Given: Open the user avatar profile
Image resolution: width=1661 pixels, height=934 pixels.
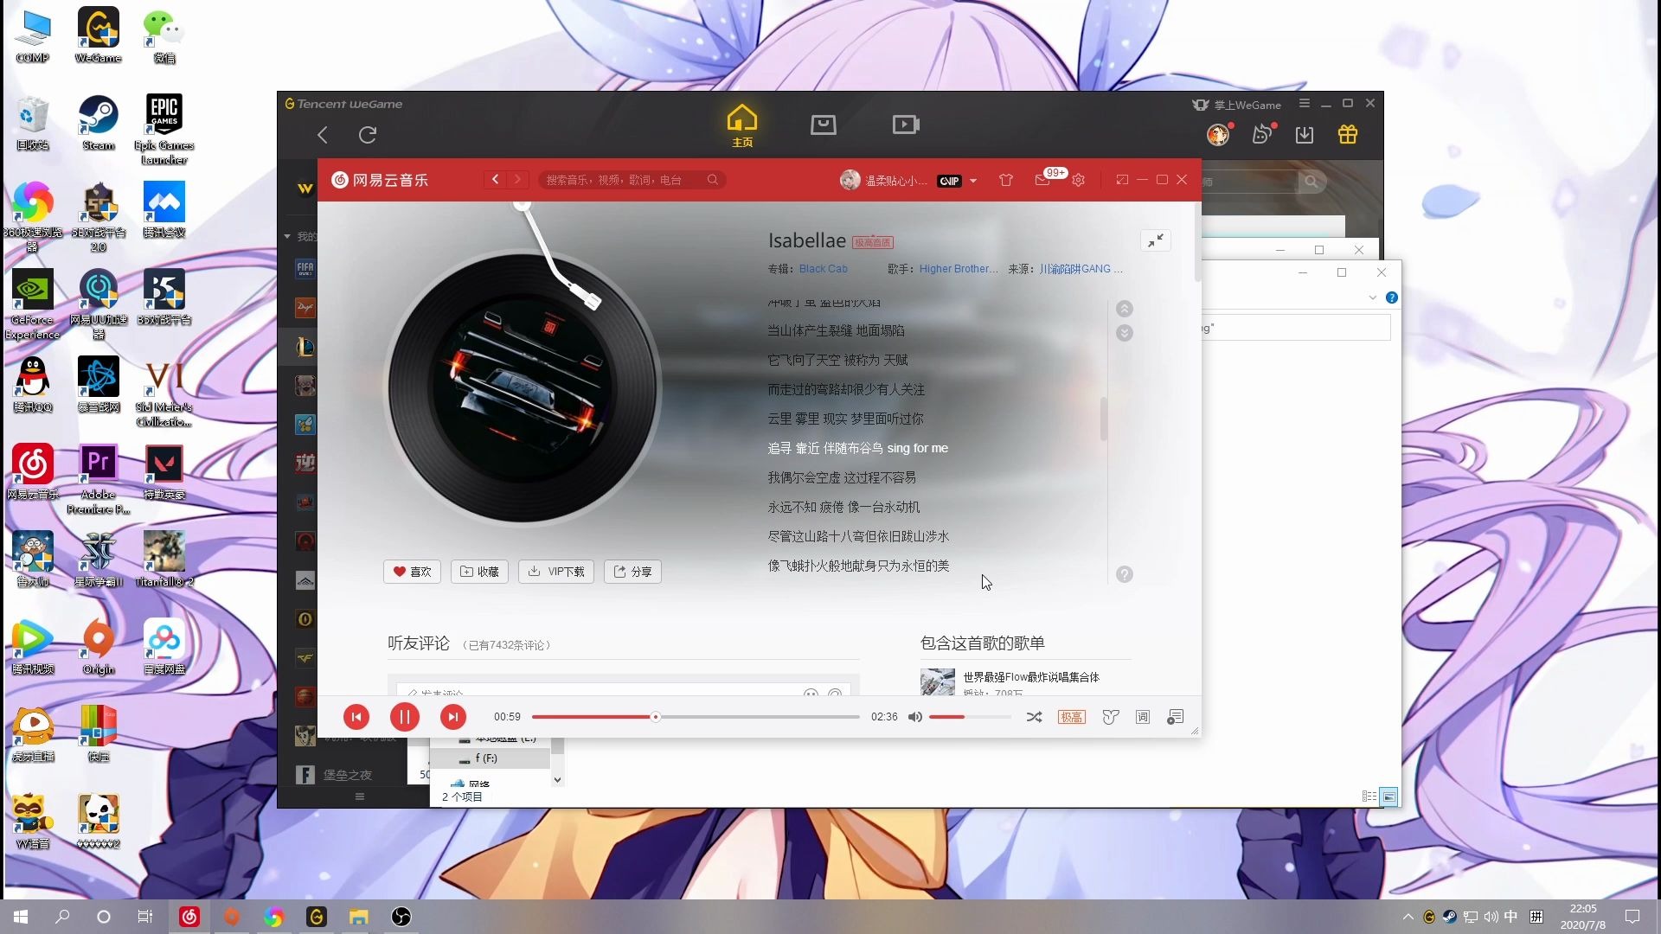Looking at the screenshot, I should click(850, 180).
